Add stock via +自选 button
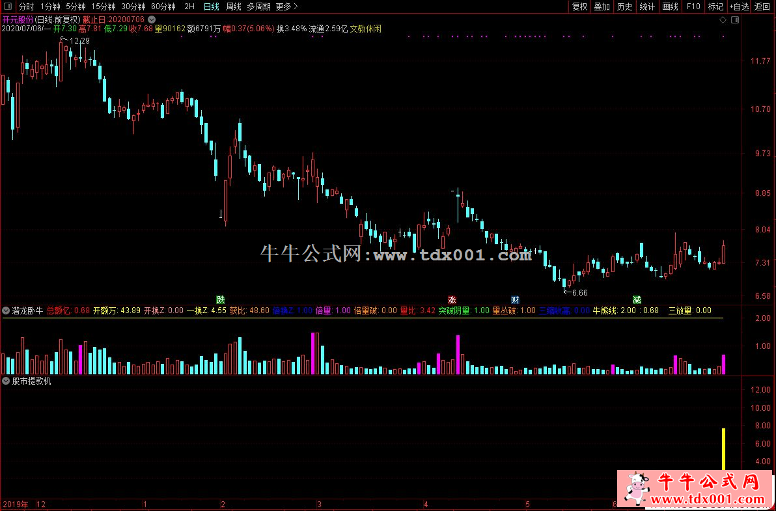The image size is (776, 511). (x=740, y=7)
